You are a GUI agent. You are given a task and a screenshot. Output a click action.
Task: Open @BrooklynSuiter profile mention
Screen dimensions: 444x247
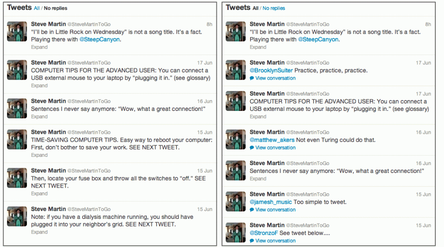(271, 71)
